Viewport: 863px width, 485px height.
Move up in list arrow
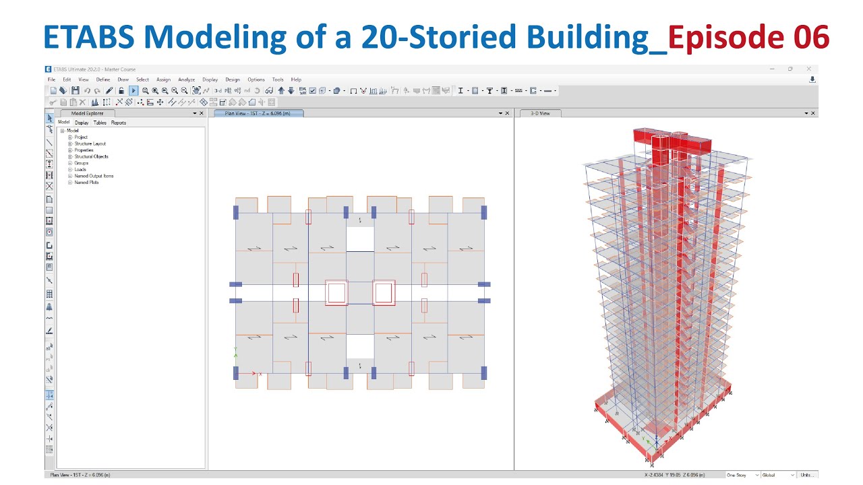tap(281, 90)
